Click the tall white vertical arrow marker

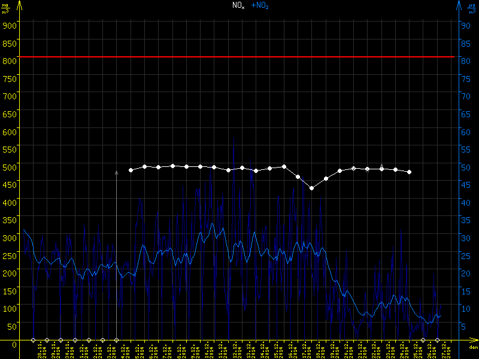[116, 251]
